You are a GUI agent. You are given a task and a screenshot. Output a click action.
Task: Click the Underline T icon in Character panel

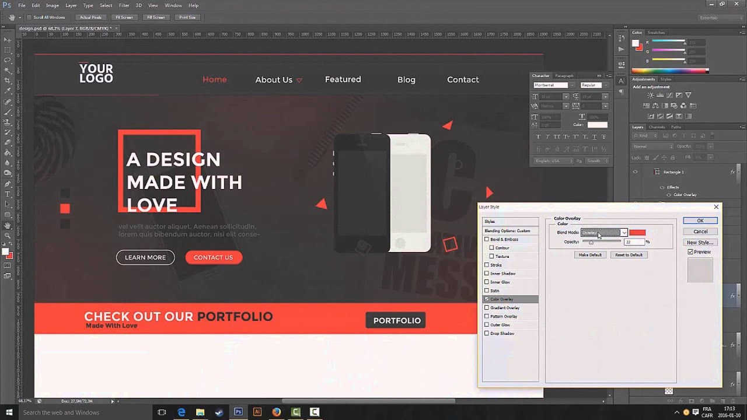tap(594, 136)
